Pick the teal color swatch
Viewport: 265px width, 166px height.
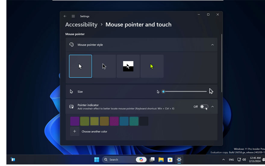(x=134, y=121)
